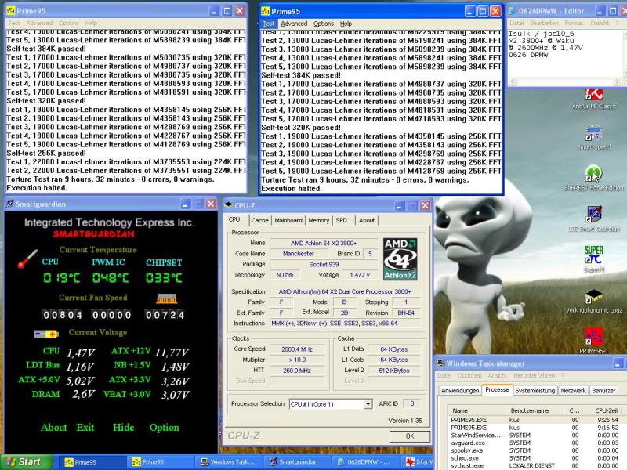Switch to the Mainboard tab in CPU-Z
The width and height of the screenshot is (627, 470).
point(288,220)
